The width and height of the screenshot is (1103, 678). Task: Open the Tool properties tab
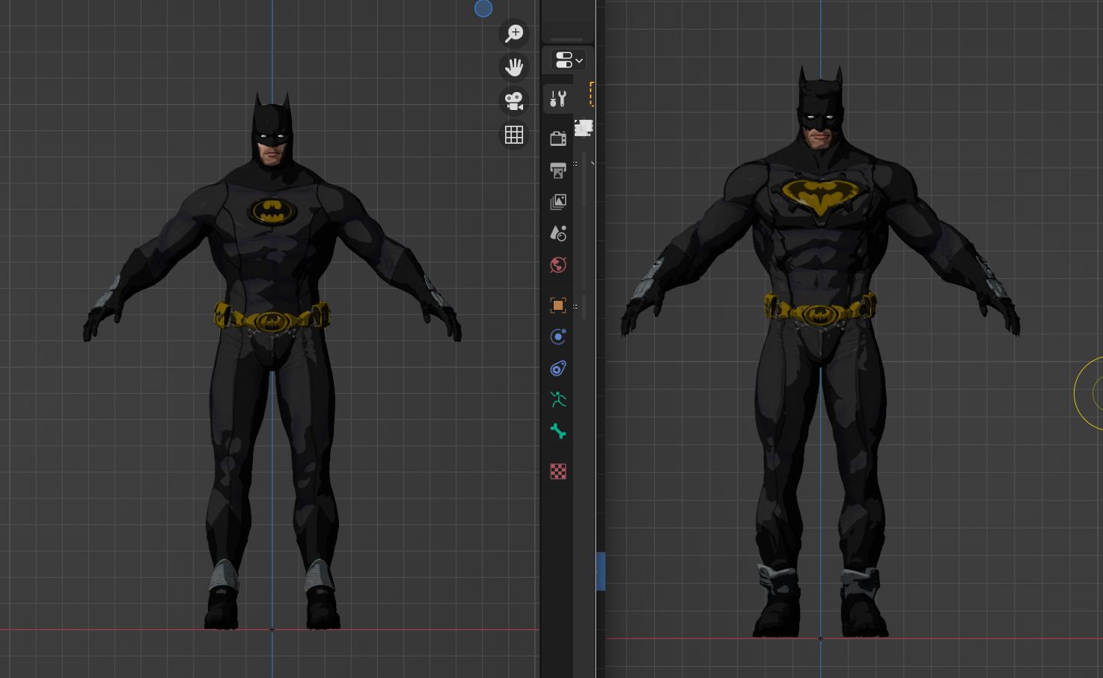coord(558,99)
